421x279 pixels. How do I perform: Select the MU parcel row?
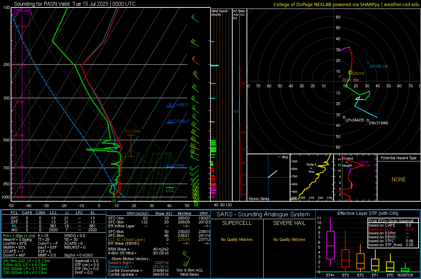[x=54, y=230]
